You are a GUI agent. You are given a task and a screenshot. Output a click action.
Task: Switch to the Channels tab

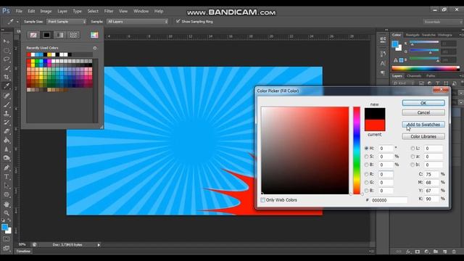[414, 76]
